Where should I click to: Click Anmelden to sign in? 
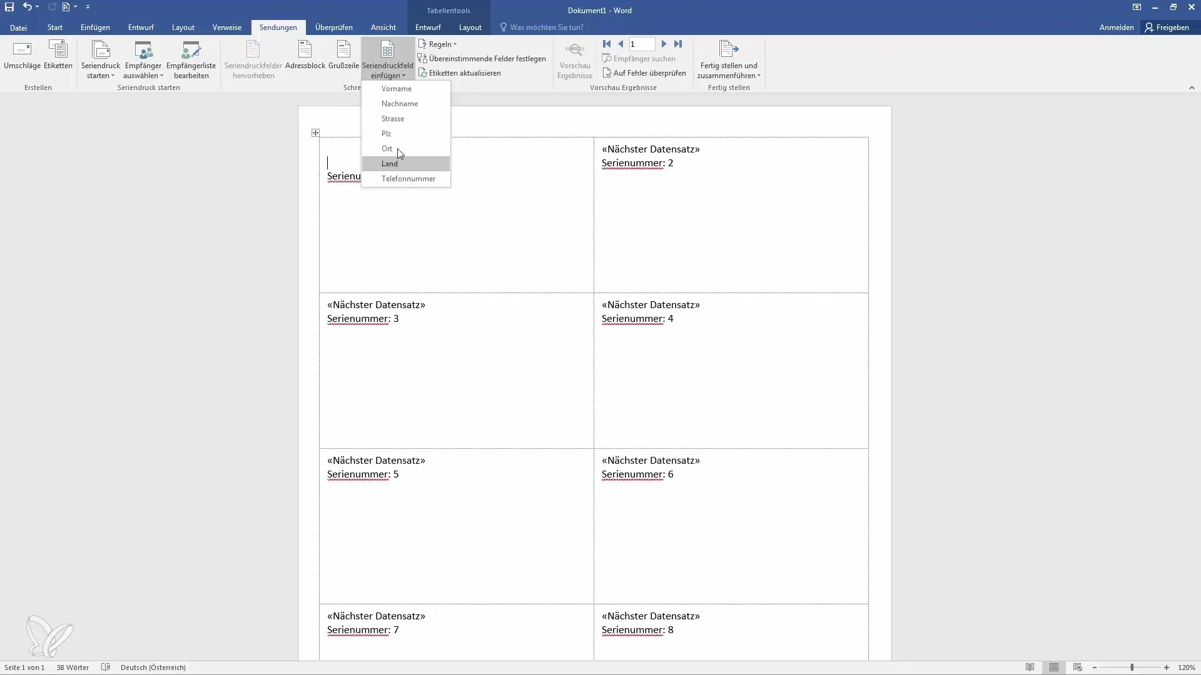coord(1117,27)
